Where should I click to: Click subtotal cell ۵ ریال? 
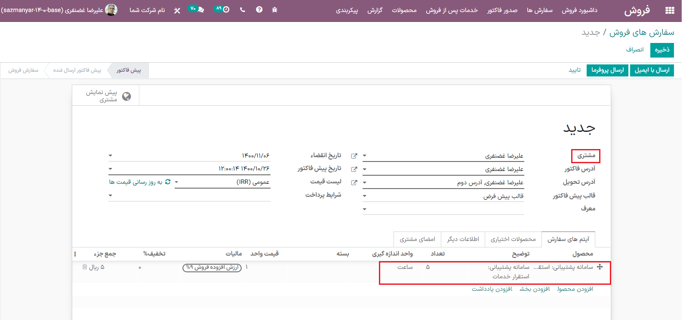[x=97, y=267]
